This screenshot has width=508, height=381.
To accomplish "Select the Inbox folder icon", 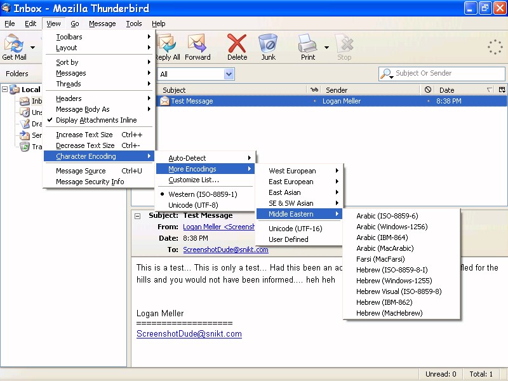I will pyautogui.click(x=25, y=101).
